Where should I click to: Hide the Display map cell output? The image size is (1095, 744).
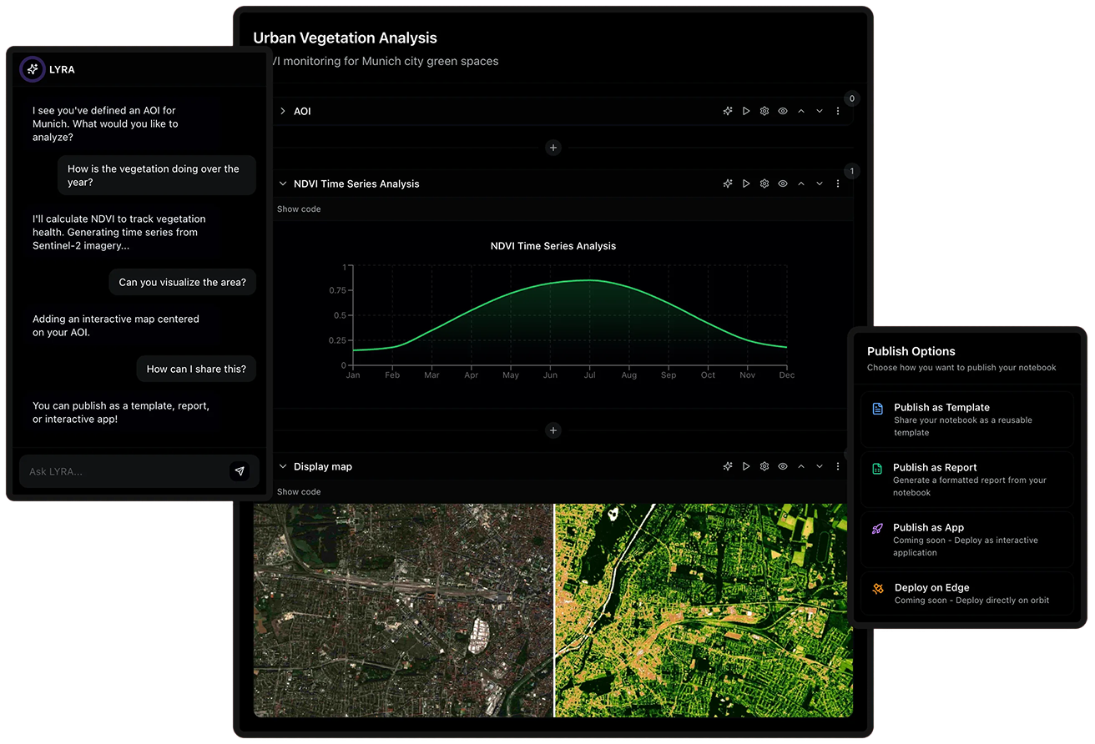pyautogui.click(x=782, y=466)
